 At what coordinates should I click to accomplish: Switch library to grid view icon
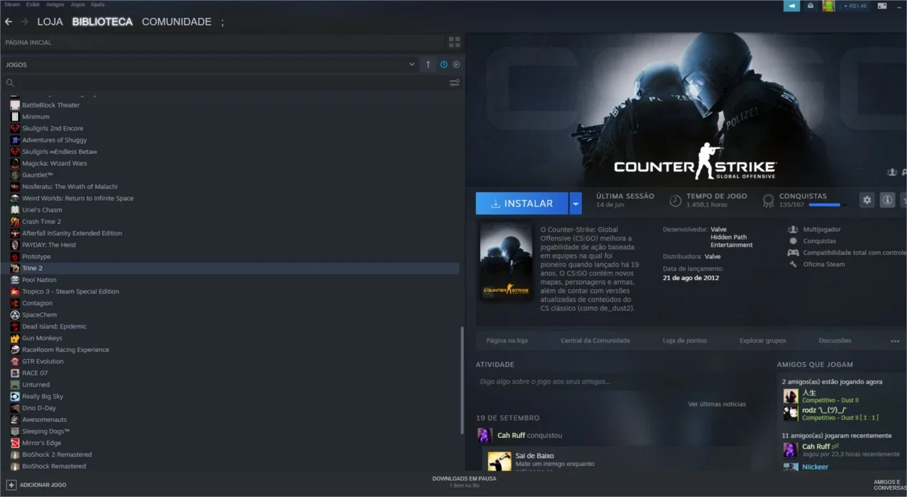coord(454,42)
